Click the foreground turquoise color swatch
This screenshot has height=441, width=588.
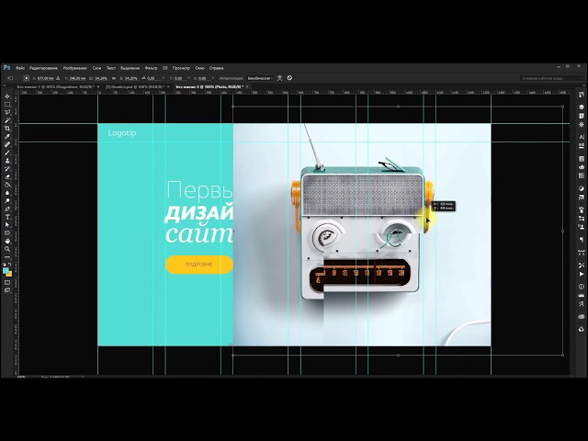click(x=6, y=270)
